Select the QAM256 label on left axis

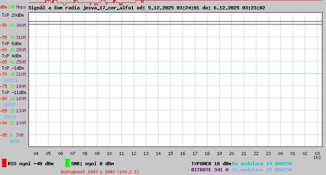11,80
